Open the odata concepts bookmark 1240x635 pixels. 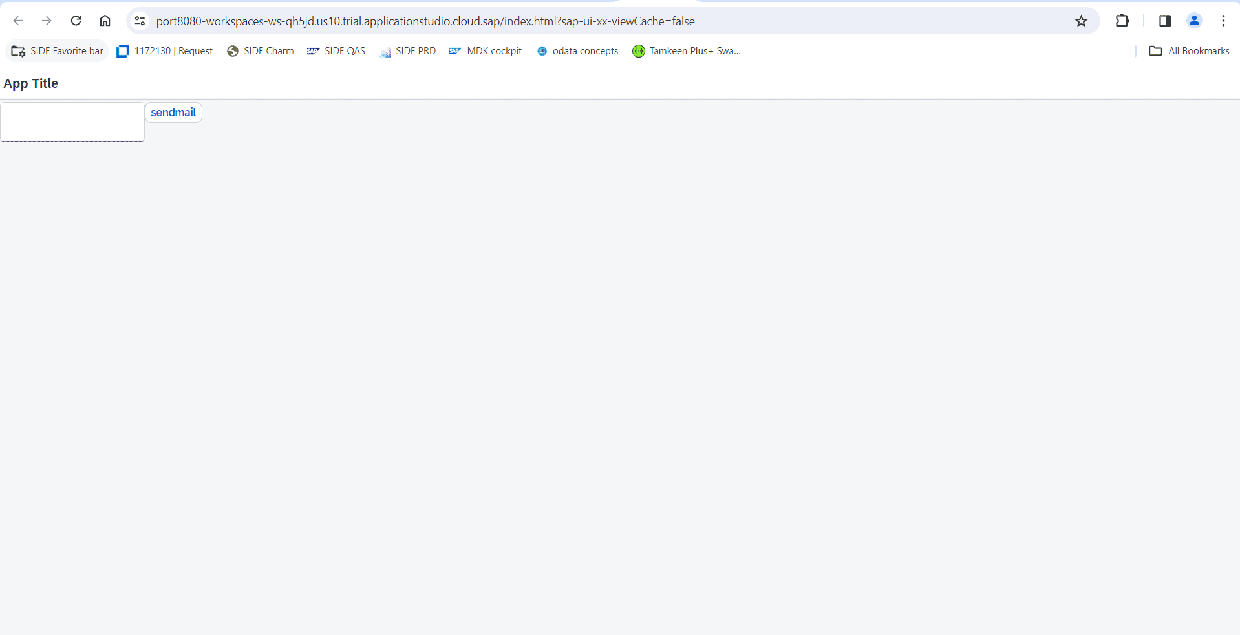click(x=577, y=50)
